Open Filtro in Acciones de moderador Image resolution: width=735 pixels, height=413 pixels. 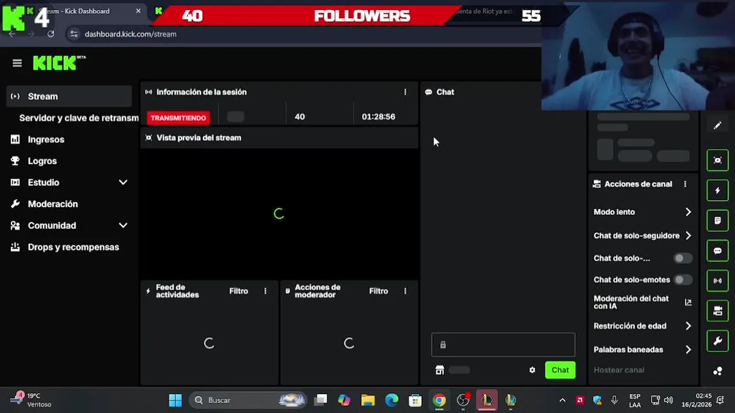pos(378,291)
